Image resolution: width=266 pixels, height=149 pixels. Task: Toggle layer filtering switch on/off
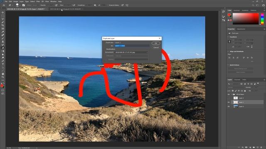click(258, 84)
